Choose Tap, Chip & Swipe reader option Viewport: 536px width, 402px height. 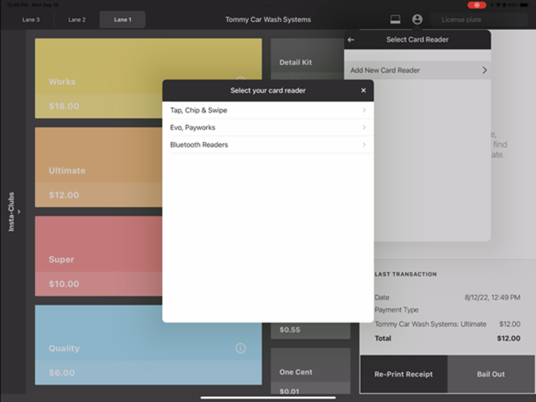point(268,110)
